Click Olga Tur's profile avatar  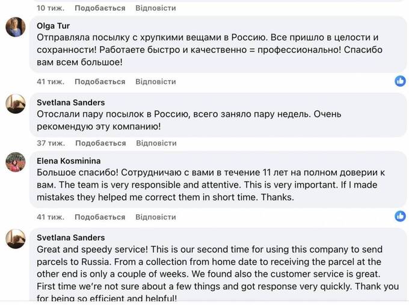[16, 27]
